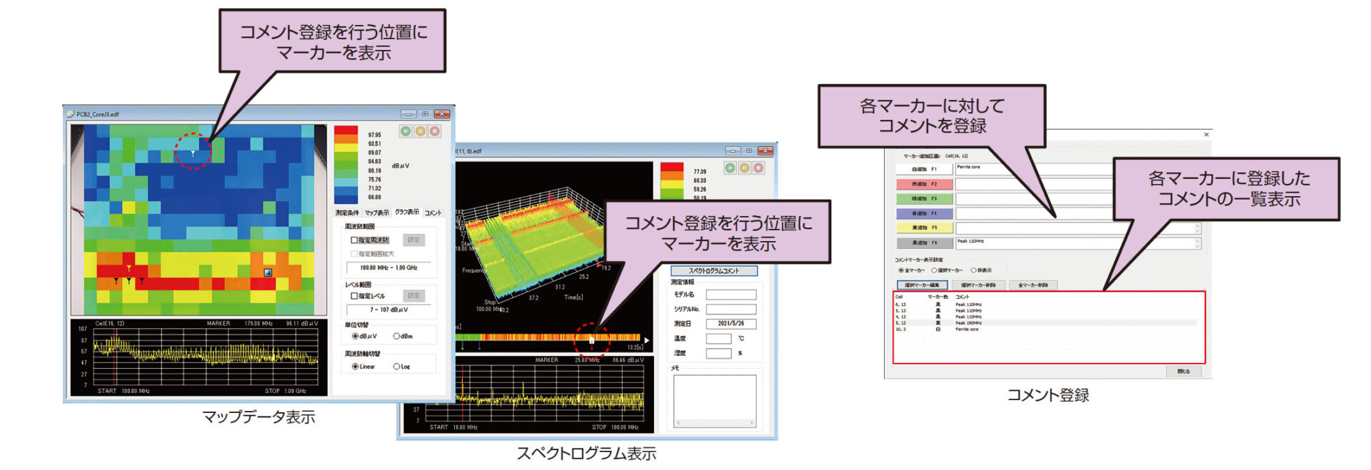
Task: Click the 選択マーカー編集 button
Action: [x=923, y=285]
